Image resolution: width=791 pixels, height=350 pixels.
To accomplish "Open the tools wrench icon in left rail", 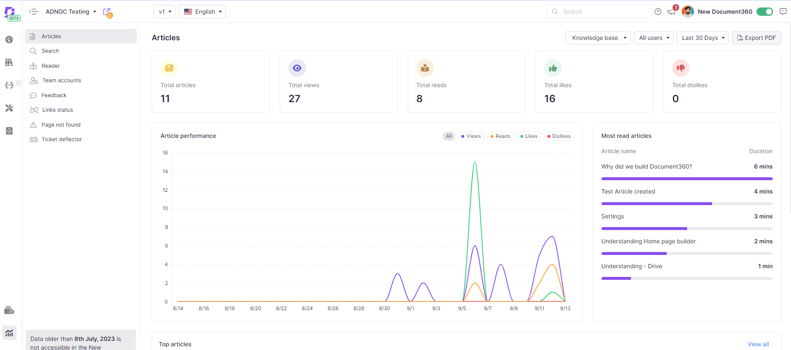I will click(x=9, y=108).
